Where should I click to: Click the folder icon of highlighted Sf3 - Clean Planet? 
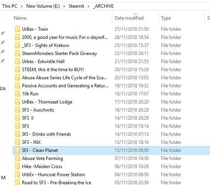coord(17,150)
